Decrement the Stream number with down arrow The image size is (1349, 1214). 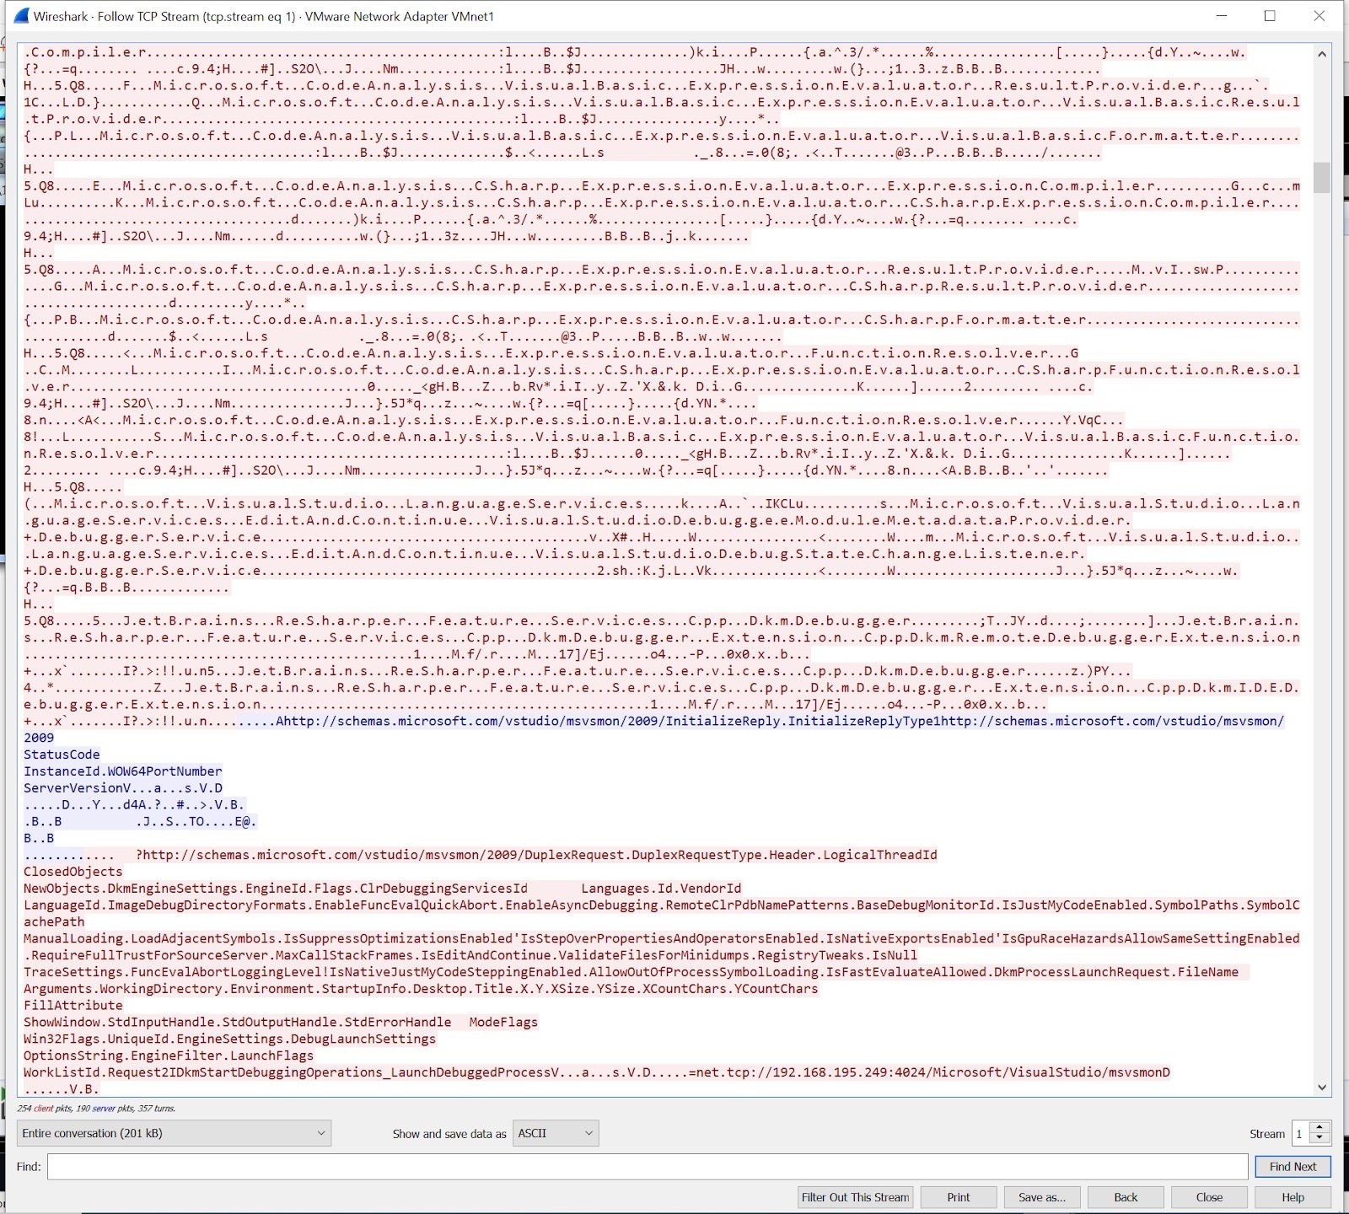coord(1320,1139)
